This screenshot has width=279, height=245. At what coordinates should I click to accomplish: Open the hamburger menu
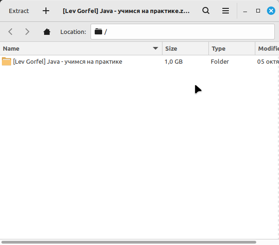pos(226,11)
